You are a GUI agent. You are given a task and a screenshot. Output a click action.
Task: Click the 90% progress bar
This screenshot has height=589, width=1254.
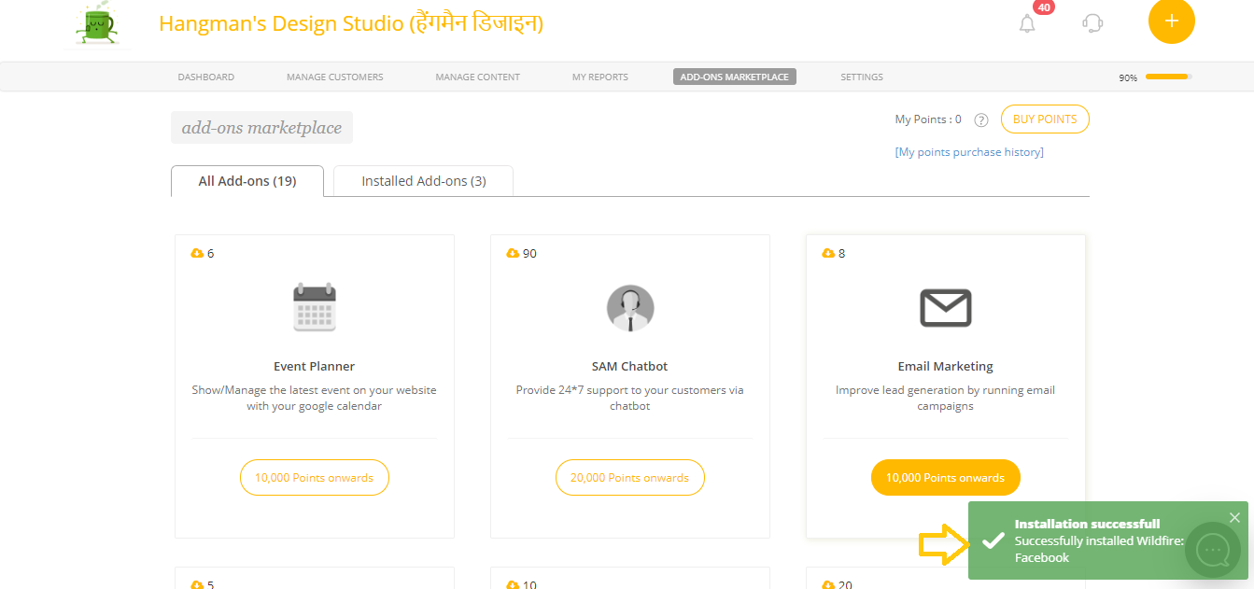[x=1169, y=77]
